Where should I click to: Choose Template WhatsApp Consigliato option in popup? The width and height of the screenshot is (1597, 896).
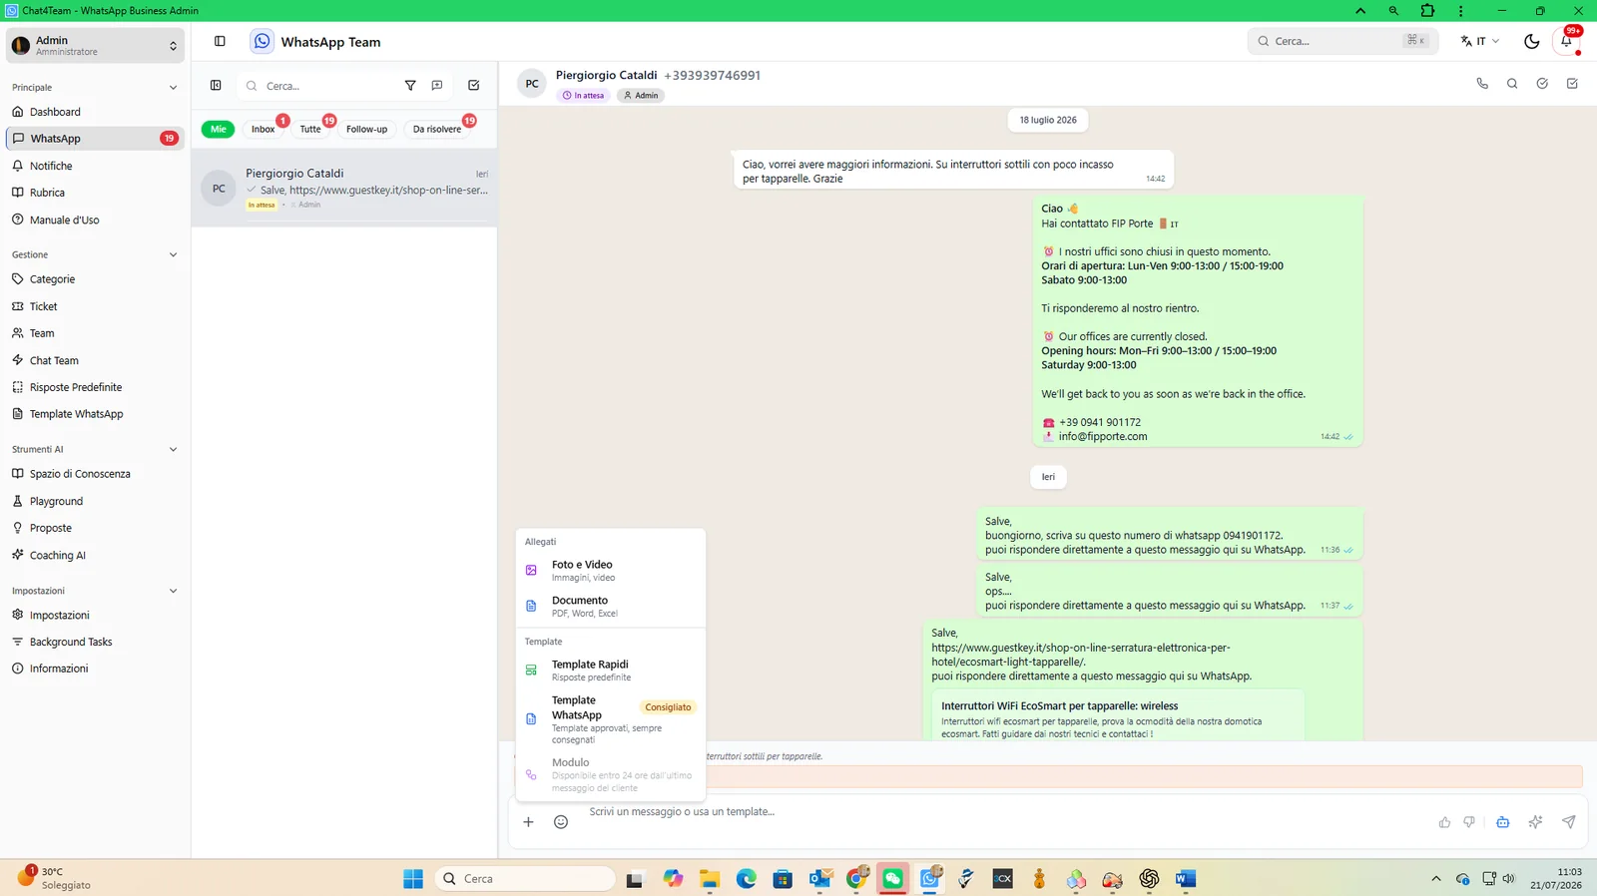coord(610,718)
